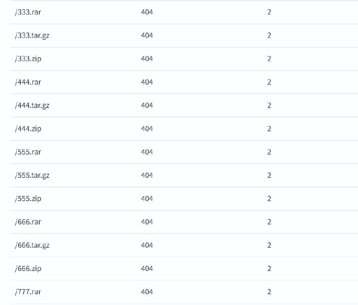Click the 404 status for /666.tar.gz
Viewport: 358px width, 305px height.
click(147, 245)
